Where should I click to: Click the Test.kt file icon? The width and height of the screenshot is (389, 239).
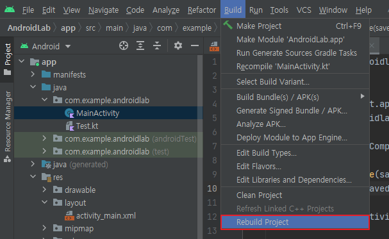coord(70,126)
